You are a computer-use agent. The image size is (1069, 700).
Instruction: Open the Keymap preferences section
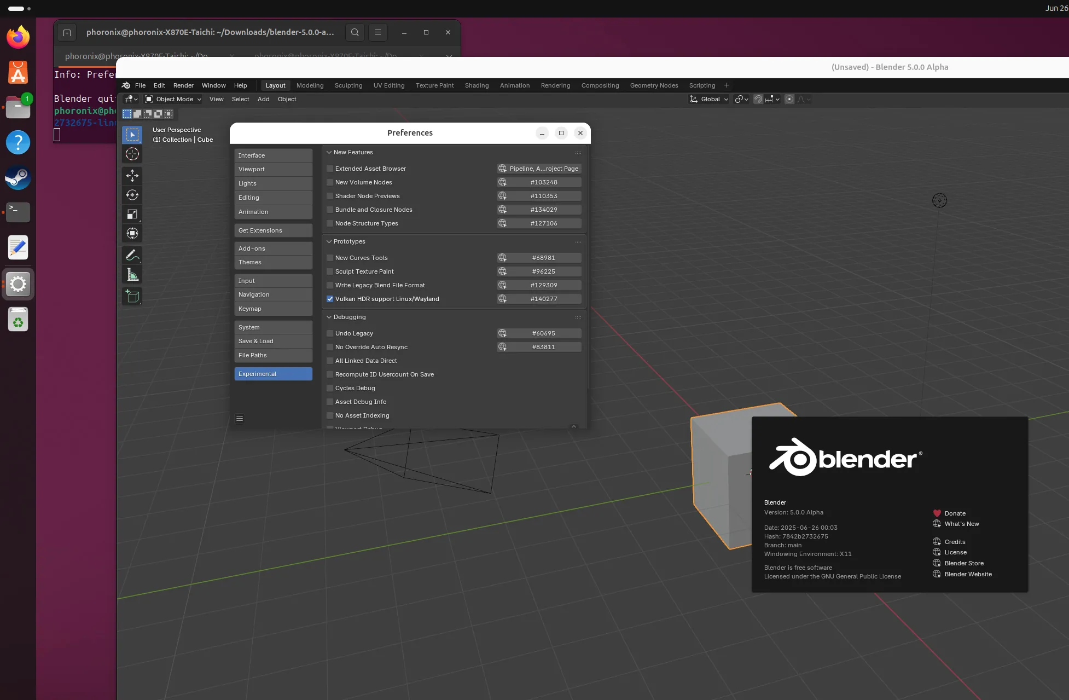274,309
